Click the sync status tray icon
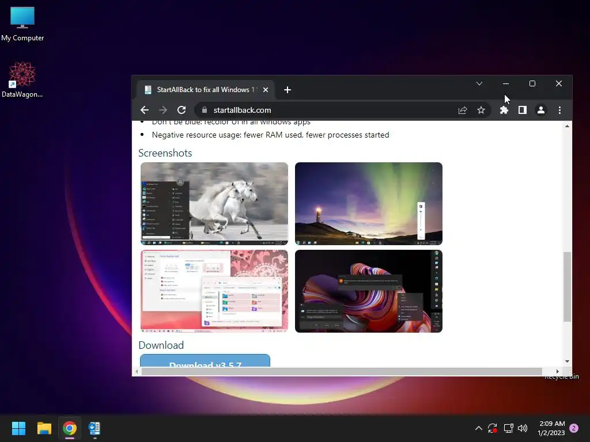Viewport: 590px width, 442px height. 493,428
